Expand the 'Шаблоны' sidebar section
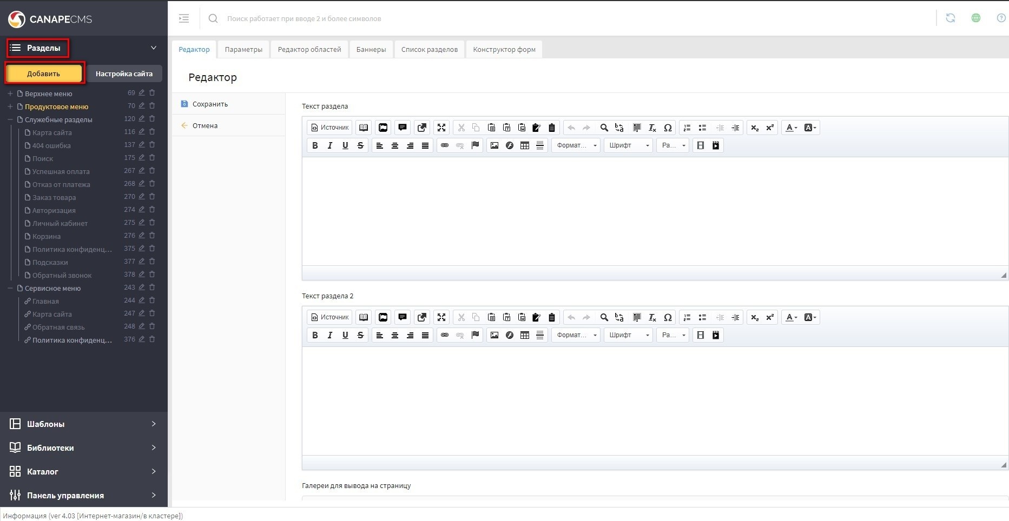This screenshot has width=1009, height=521. pos(83,424)
